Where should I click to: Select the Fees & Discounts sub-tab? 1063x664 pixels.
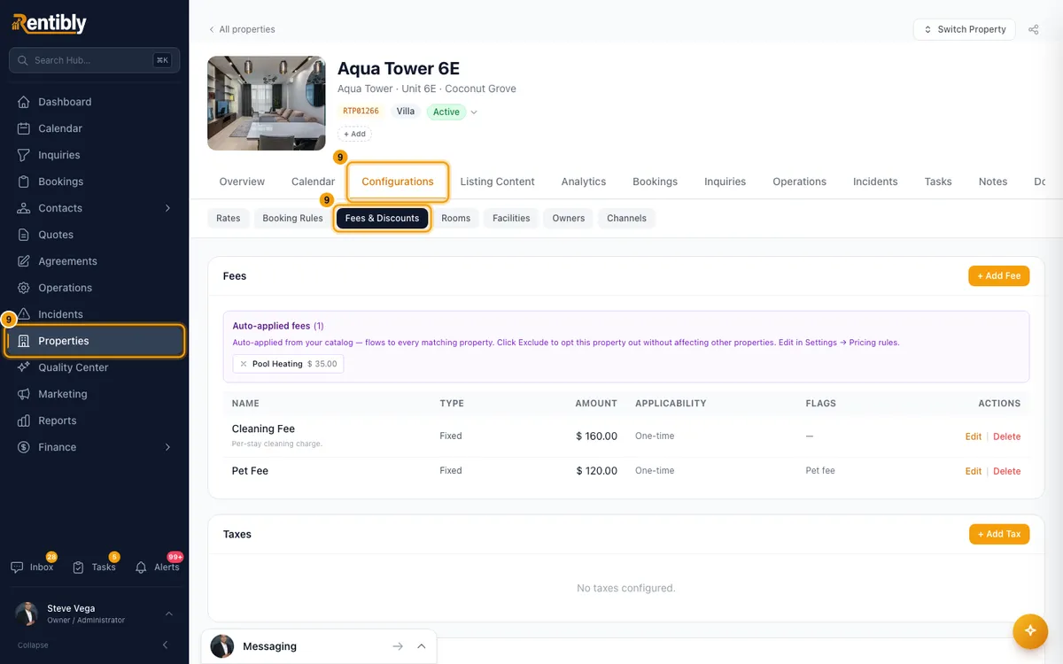[382, 218]
